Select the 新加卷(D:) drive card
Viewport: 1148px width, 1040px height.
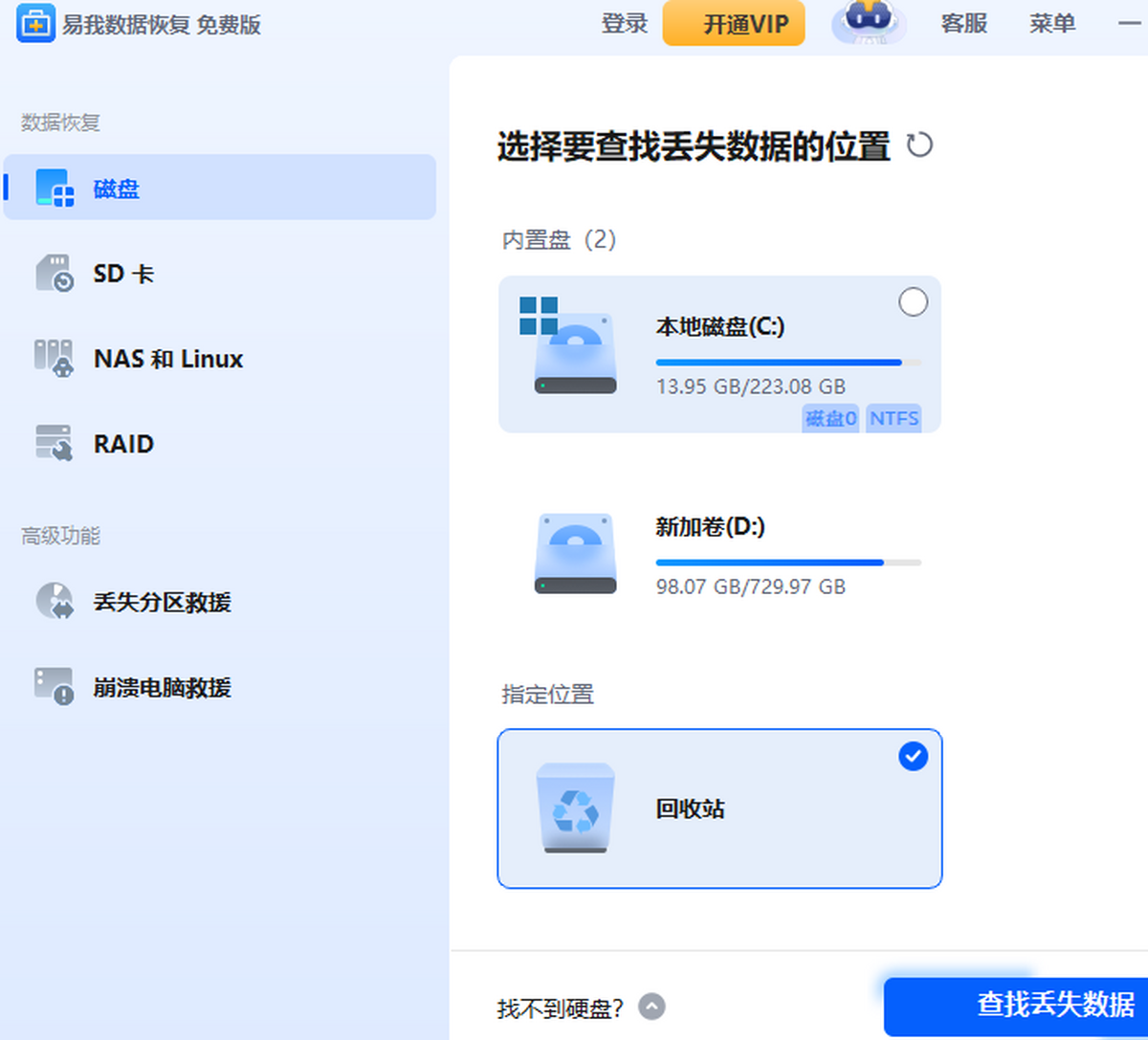point(717,555)
